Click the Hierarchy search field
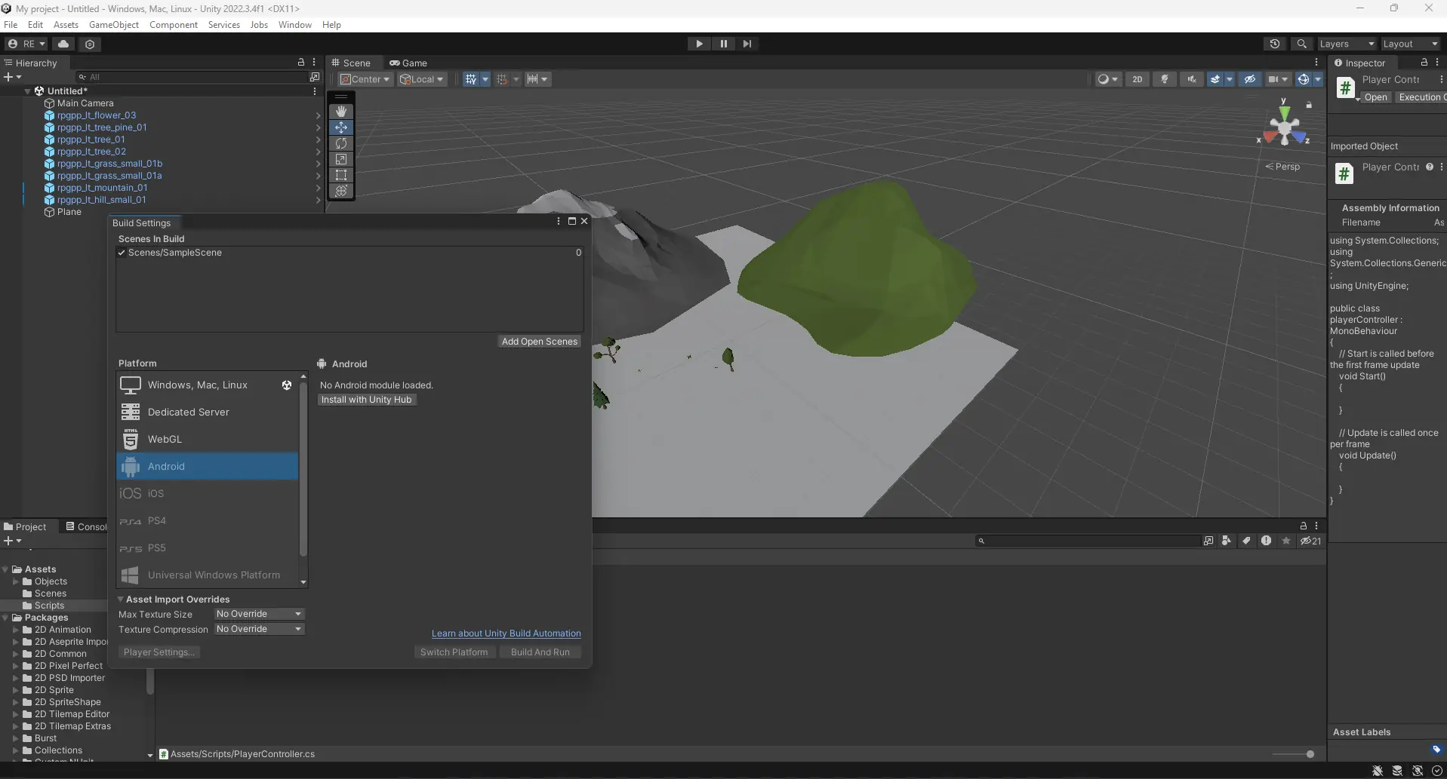The height and width of the screenshot is (779, 1447). click(192, 77)
